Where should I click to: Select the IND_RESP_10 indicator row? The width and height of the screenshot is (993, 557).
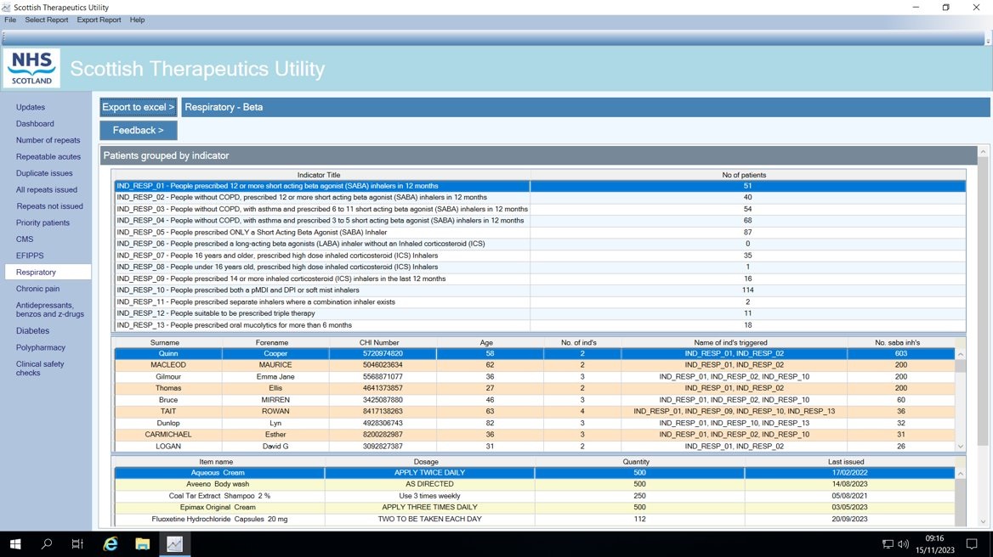(x=323, y=290)
